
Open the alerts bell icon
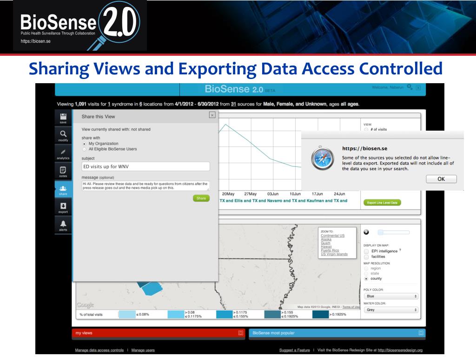tap(63, 225)
